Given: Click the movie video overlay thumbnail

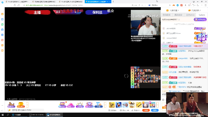Looking at the screenshot, I should coord(187,105).
